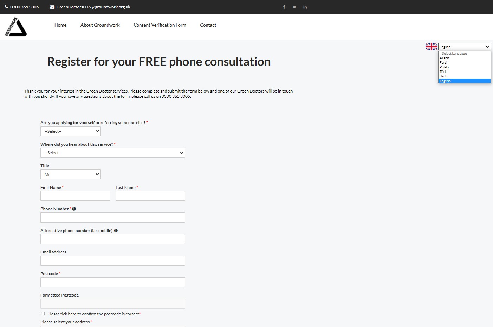Click the Contact nav link
Image resolution: width=493 pixels, height=327 pixels.
pyautogui.click(x=208, y=25)
